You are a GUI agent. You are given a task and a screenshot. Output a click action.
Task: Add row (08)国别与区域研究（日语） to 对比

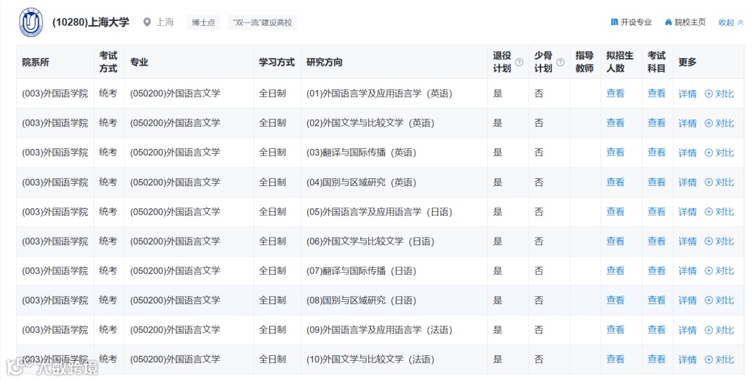pyautogui.click(x=720, y=301)
